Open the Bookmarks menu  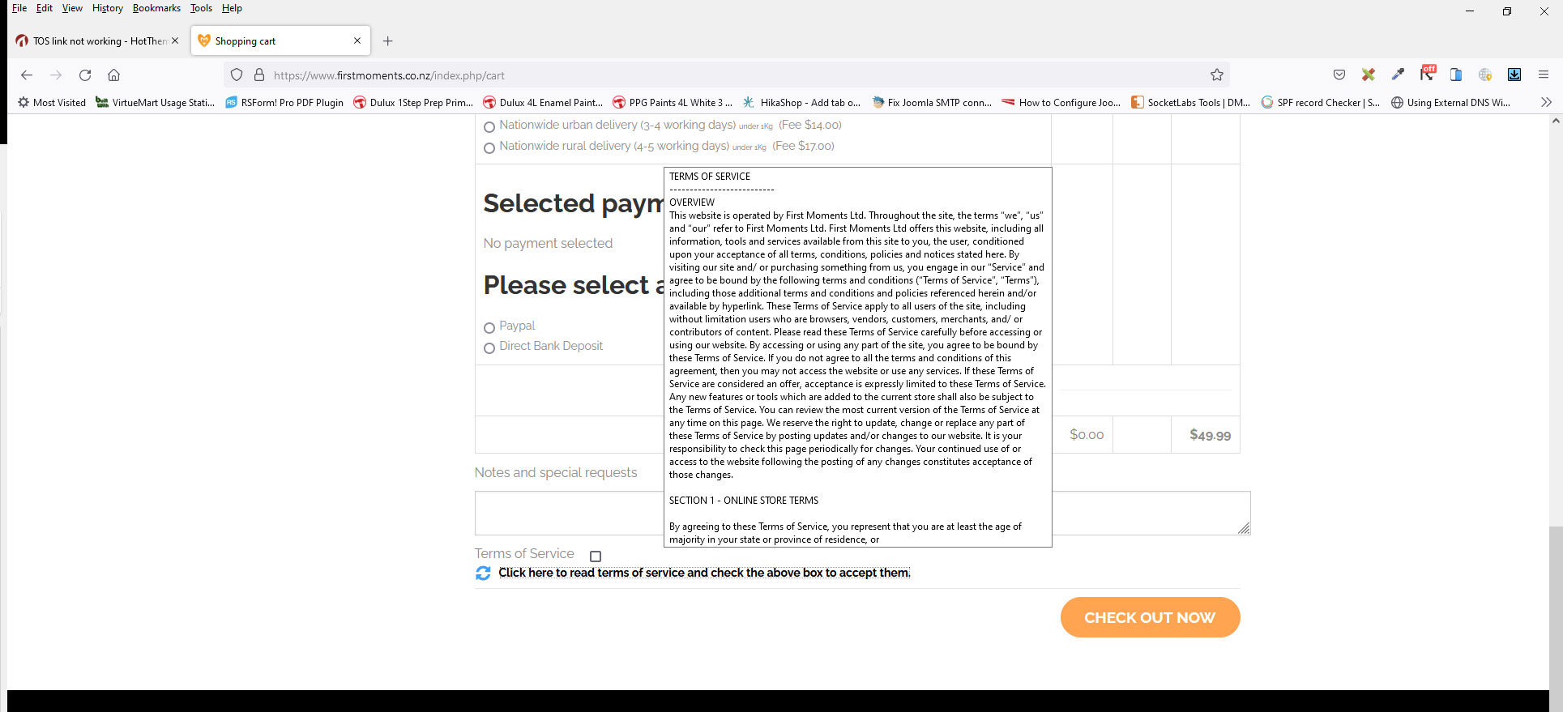(x=156, y=8)
